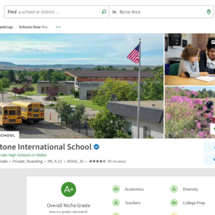Click the Teachers A grade badge
Viewport: 215px width, 215px height.
click(116, 203)
